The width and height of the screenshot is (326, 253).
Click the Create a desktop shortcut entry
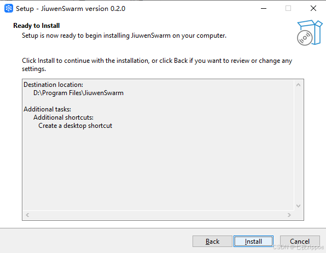[x=75, y=126]
